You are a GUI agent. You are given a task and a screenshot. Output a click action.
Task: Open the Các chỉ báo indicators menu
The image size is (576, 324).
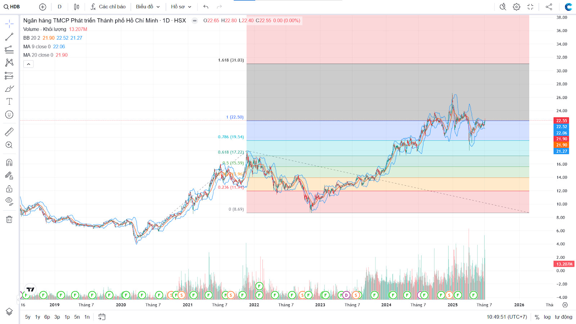pyautogui.click(x=108, y=7)
